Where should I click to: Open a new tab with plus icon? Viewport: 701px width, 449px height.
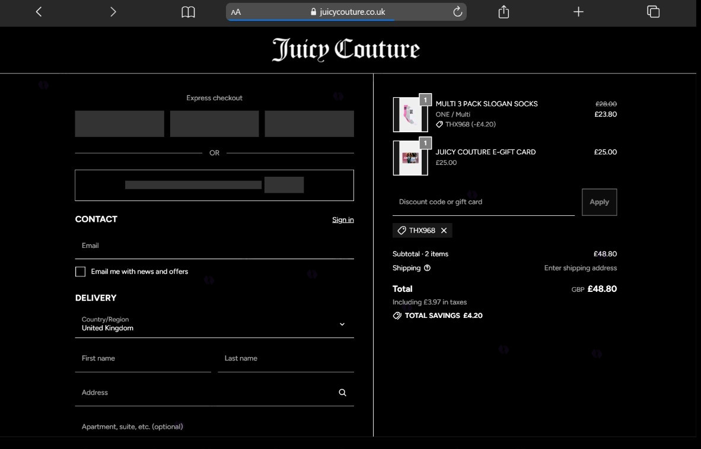pyautogui.click(x=578, y=12)
